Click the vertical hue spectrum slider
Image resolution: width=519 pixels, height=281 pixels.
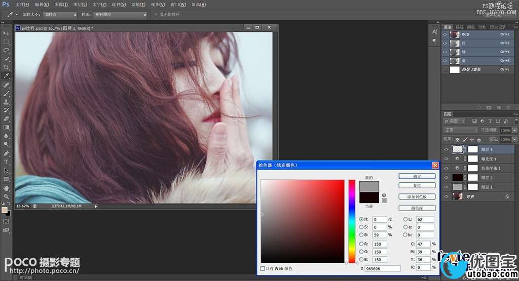[x=352, y=221]
